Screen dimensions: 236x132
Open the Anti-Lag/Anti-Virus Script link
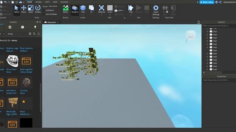[x=26, y=71]
